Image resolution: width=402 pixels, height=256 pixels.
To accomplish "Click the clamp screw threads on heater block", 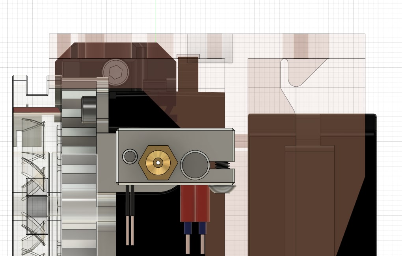I will click(222, 165).
